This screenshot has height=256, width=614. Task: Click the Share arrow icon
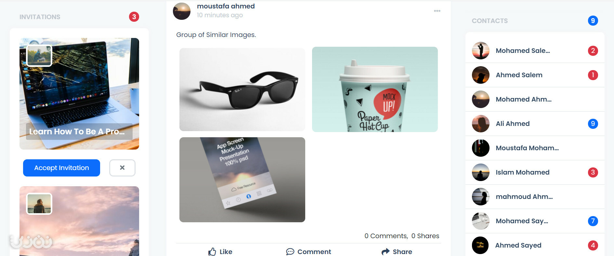click(385, 251)
